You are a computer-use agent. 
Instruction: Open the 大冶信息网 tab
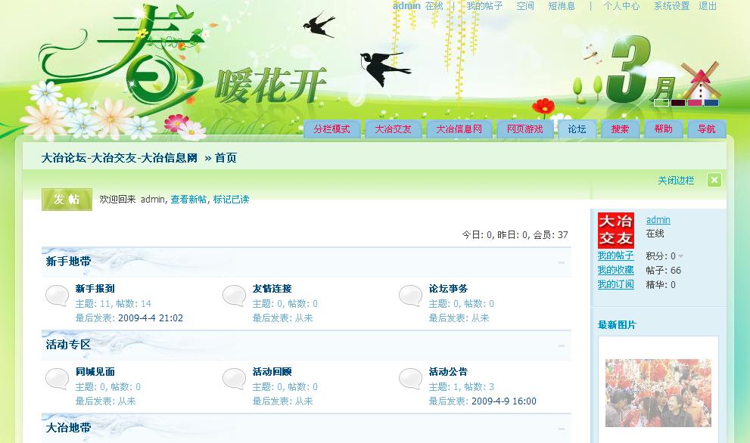click(x=459, y=129)
